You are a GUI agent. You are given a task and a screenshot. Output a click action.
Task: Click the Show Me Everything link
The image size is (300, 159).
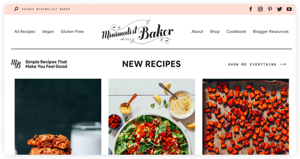tap(252, 64)
